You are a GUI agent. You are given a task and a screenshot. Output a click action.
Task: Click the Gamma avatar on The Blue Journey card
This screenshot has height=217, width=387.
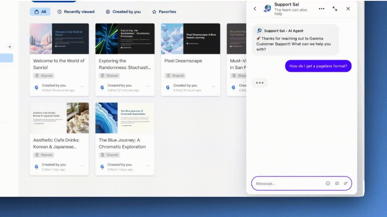102,167
